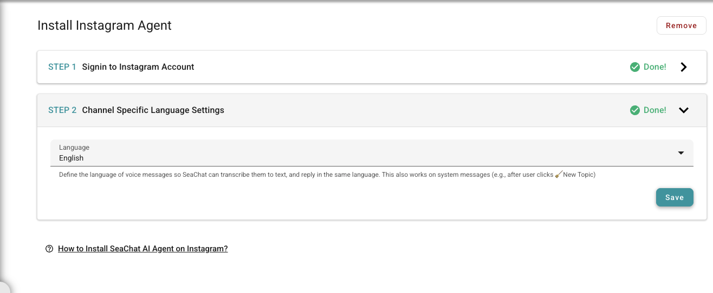Click the Done! status text in Step 1
The width and height of the screenshot is (713, 293).
[x=655, y=67]
